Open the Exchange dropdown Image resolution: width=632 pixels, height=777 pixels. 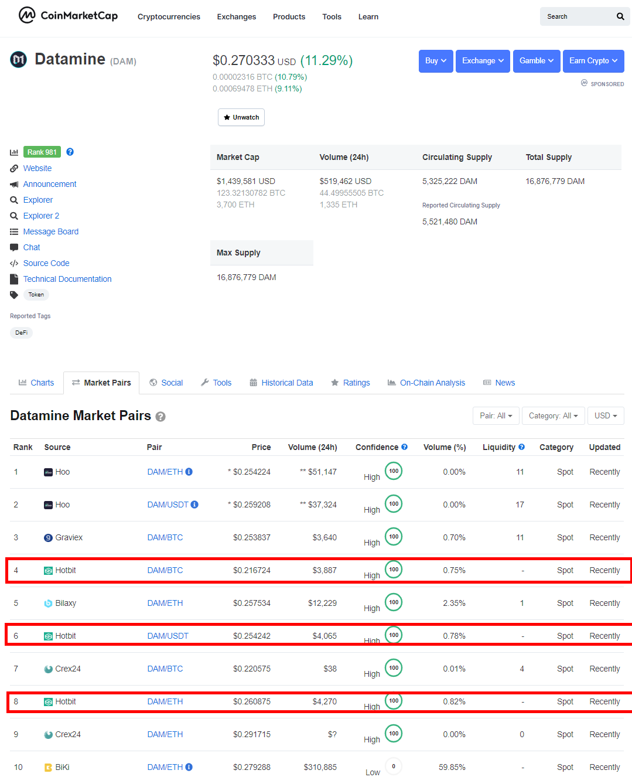tap(483, 61)
